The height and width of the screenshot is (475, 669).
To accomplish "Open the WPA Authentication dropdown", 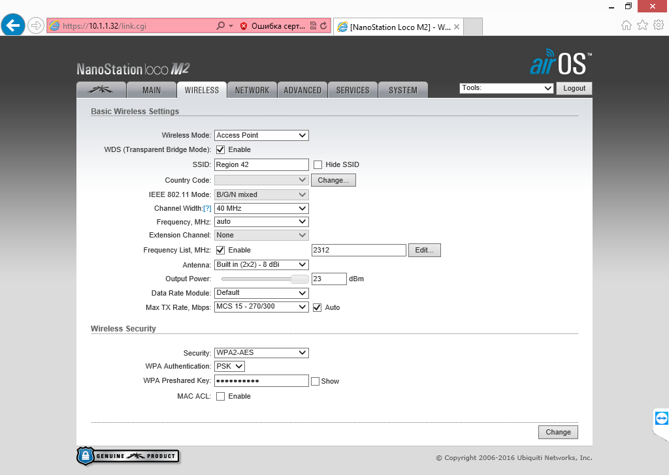I will pyautogui.click(x=229, y=367).
